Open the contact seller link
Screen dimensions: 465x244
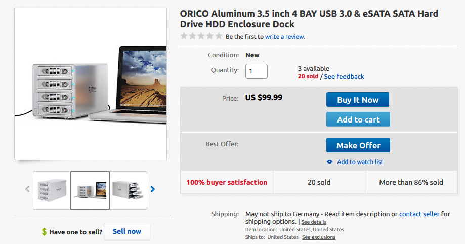pyautogui.click(x=419, y=214)
